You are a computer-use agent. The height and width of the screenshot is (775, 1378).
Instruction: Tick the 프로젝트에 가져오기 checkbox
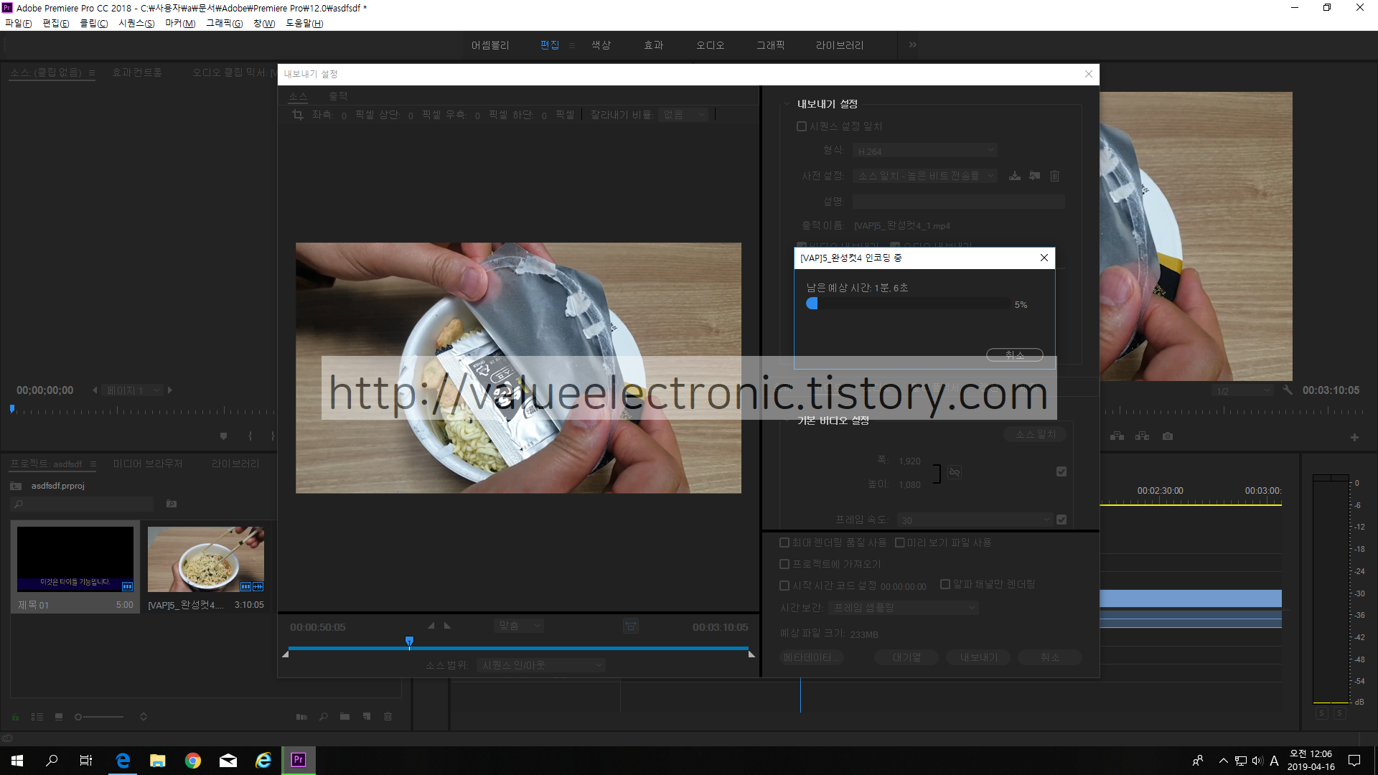[x=784, y=564]
